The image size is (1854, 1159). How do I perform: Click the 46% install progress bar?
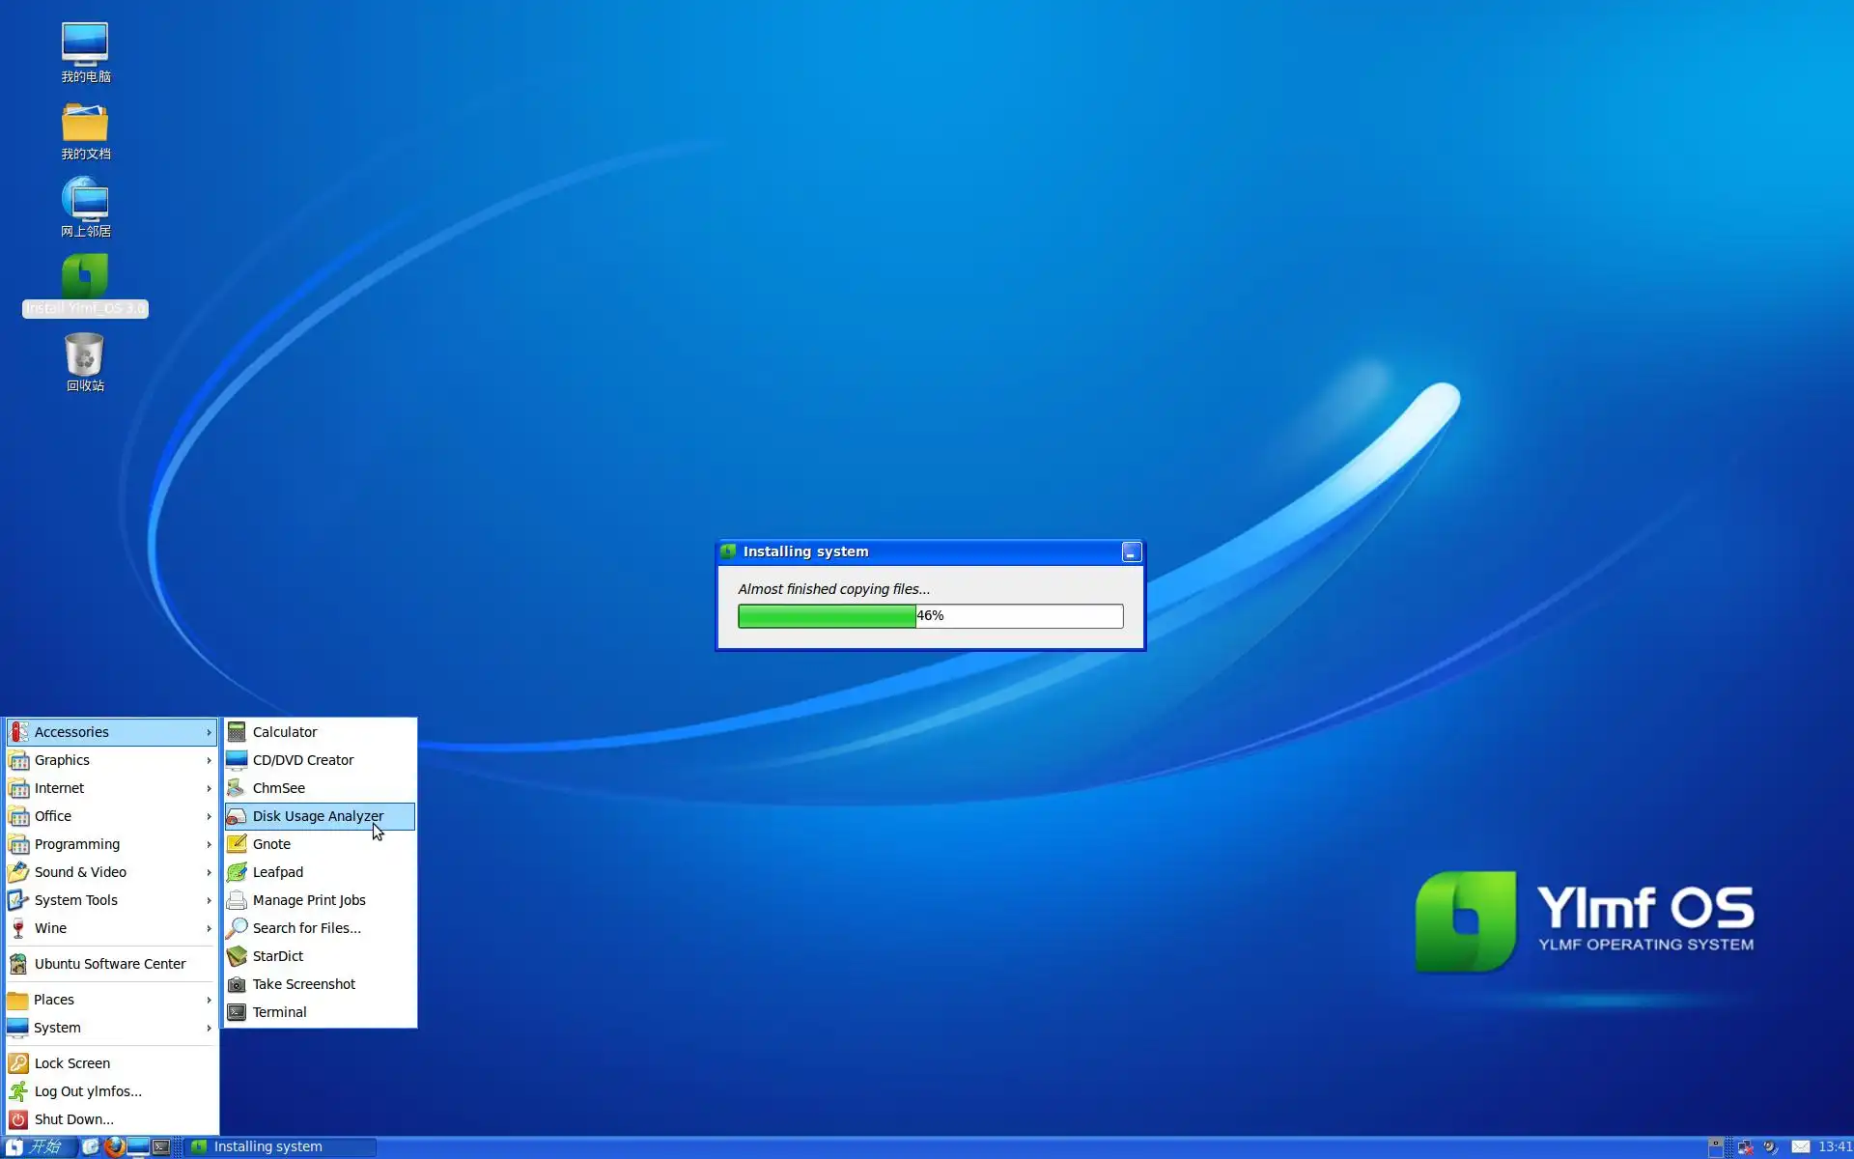(x=930, y=616)
